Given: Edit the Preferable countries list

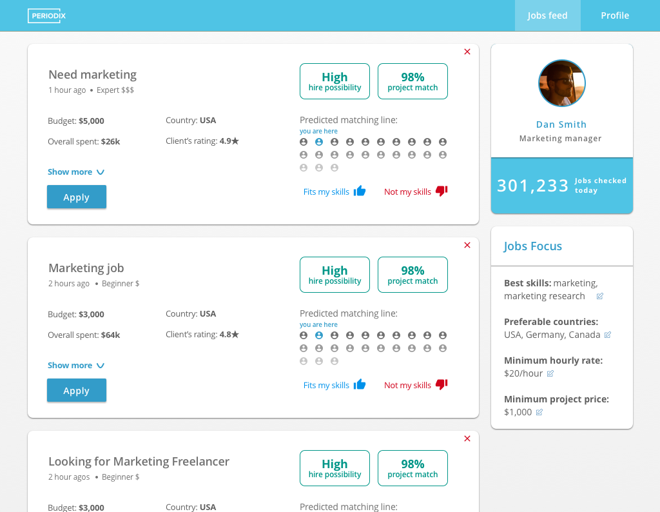Looking at the screenshot, I should 607,335.
